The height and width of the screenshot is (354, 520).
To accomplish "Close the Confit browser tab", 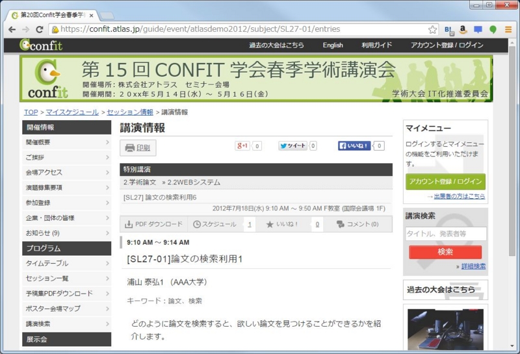I will coord(92,15).
